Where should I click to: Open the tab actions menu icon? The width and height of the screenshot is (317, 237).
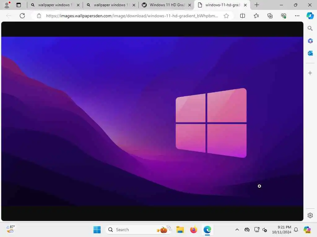click(x=18, y=5)
